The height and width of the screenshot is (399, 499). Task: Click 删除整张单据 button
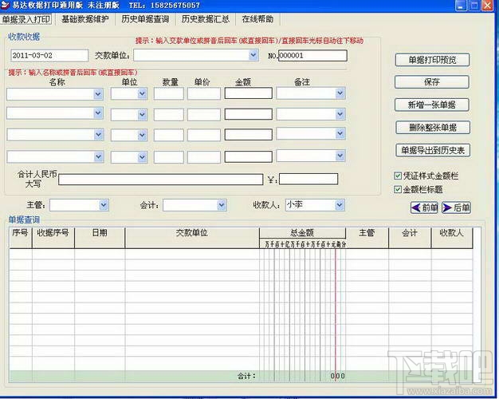(433, 128)
